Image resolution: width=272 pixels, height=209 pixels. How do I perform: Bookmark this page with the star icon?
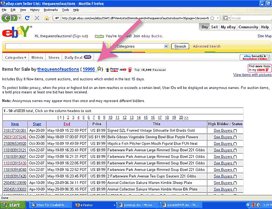[212, 18]
